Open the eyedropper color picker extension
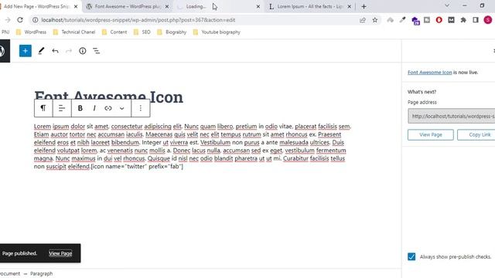495x278 pixels. click(402, 20)
